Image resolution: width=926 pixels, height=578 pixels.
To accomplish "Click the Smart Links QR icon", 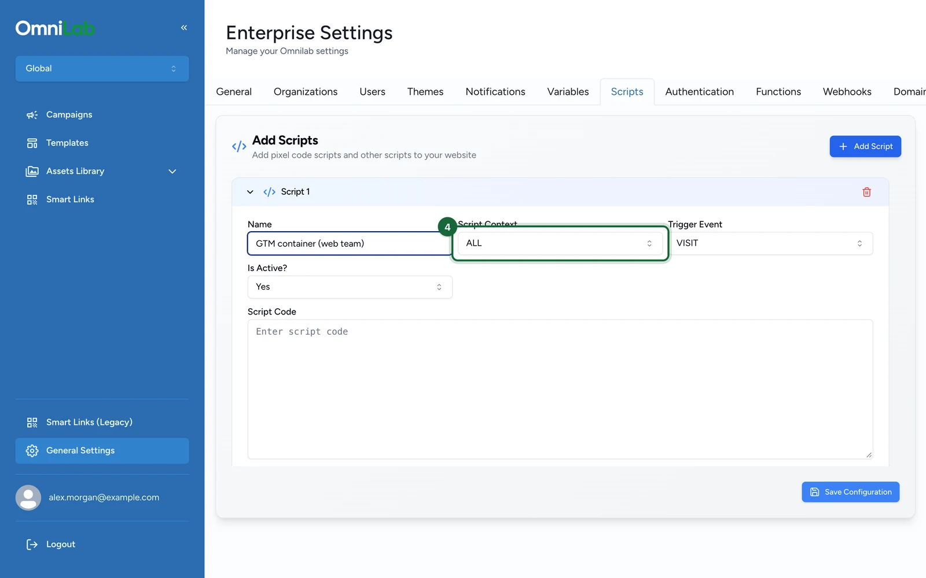I will pyautogui.click(x=32, y=200).
